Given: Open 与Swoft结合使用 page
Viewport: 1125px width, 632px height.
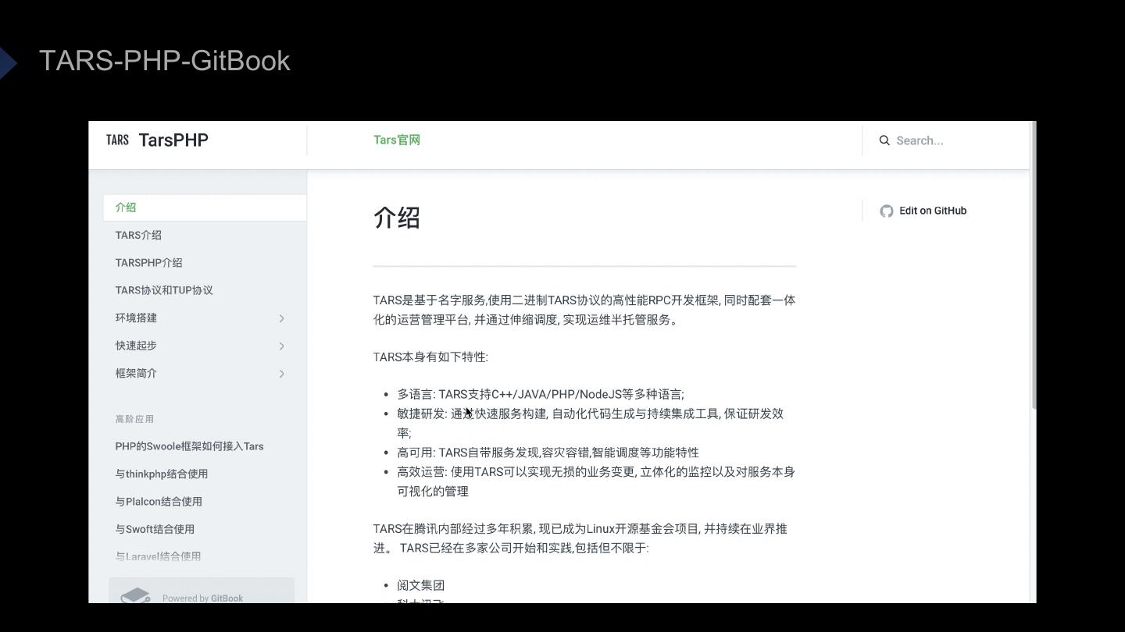Looking at the screenshot, I should (155, 529).
